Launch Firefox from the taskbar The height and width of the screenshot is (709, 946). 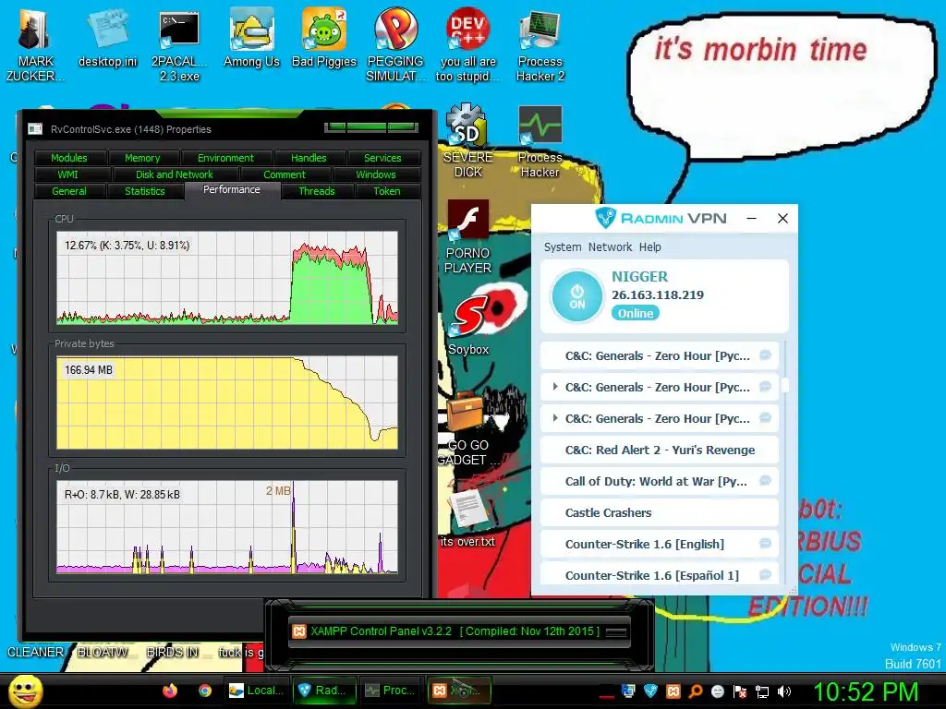tap(170, 691)
